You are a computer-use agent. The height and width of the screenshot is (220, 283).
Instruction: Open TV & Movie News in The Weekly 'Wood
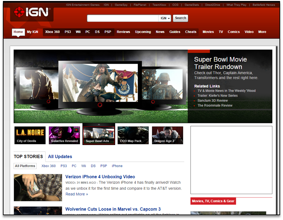click(227, 91)
